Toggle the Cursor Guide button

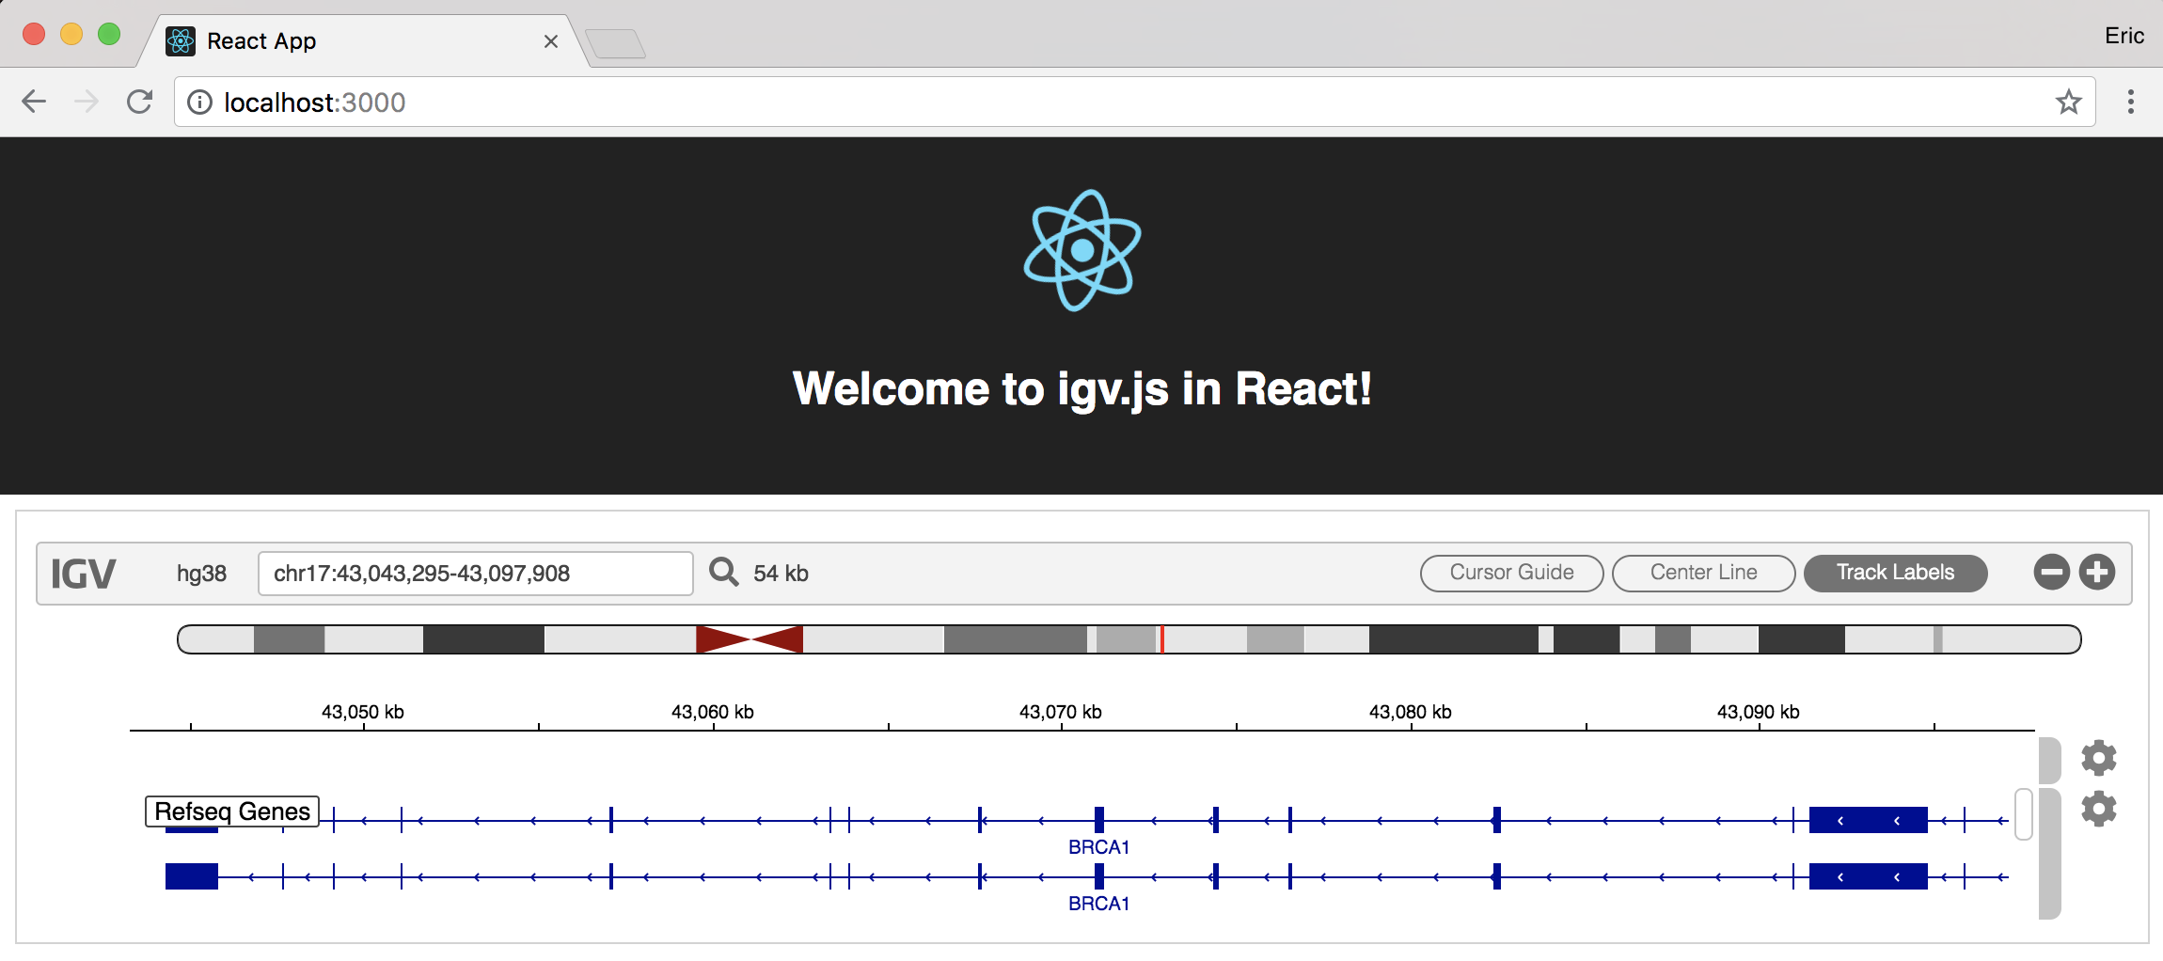[1511, 573]
